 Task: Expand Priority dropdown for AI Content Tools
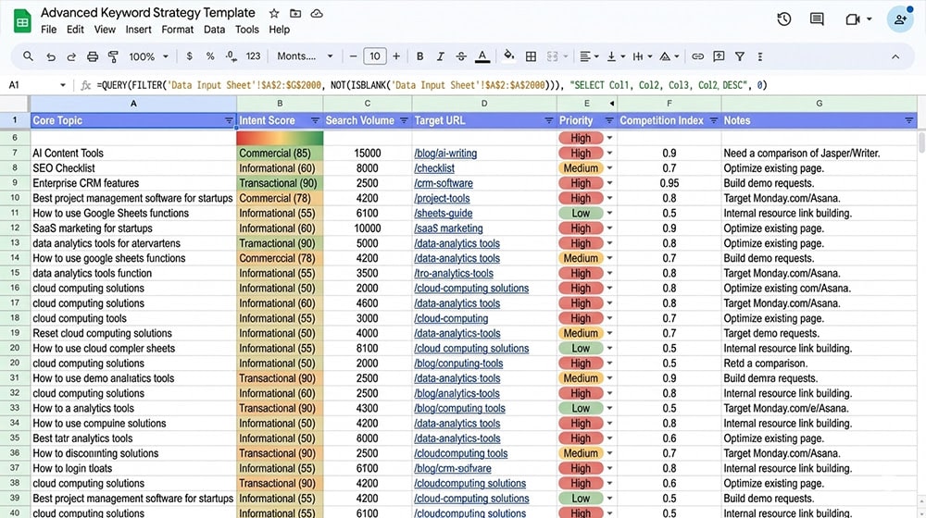pos(609,154)
